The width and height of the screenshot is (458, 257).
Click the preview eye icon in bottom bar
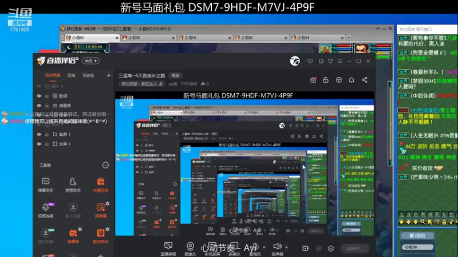[318, 248]
